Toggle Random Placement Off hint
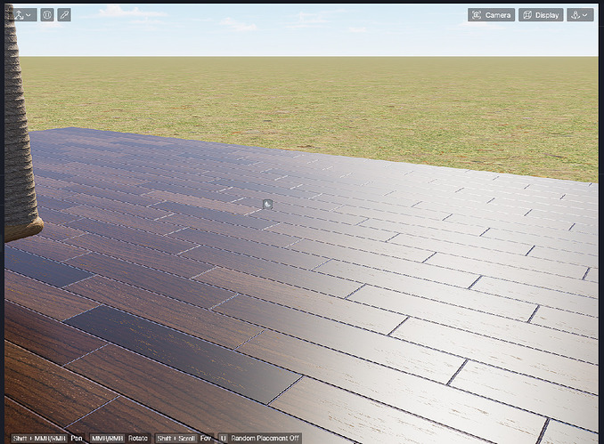The width and height of the screenshot is (604, 444). 259,439
